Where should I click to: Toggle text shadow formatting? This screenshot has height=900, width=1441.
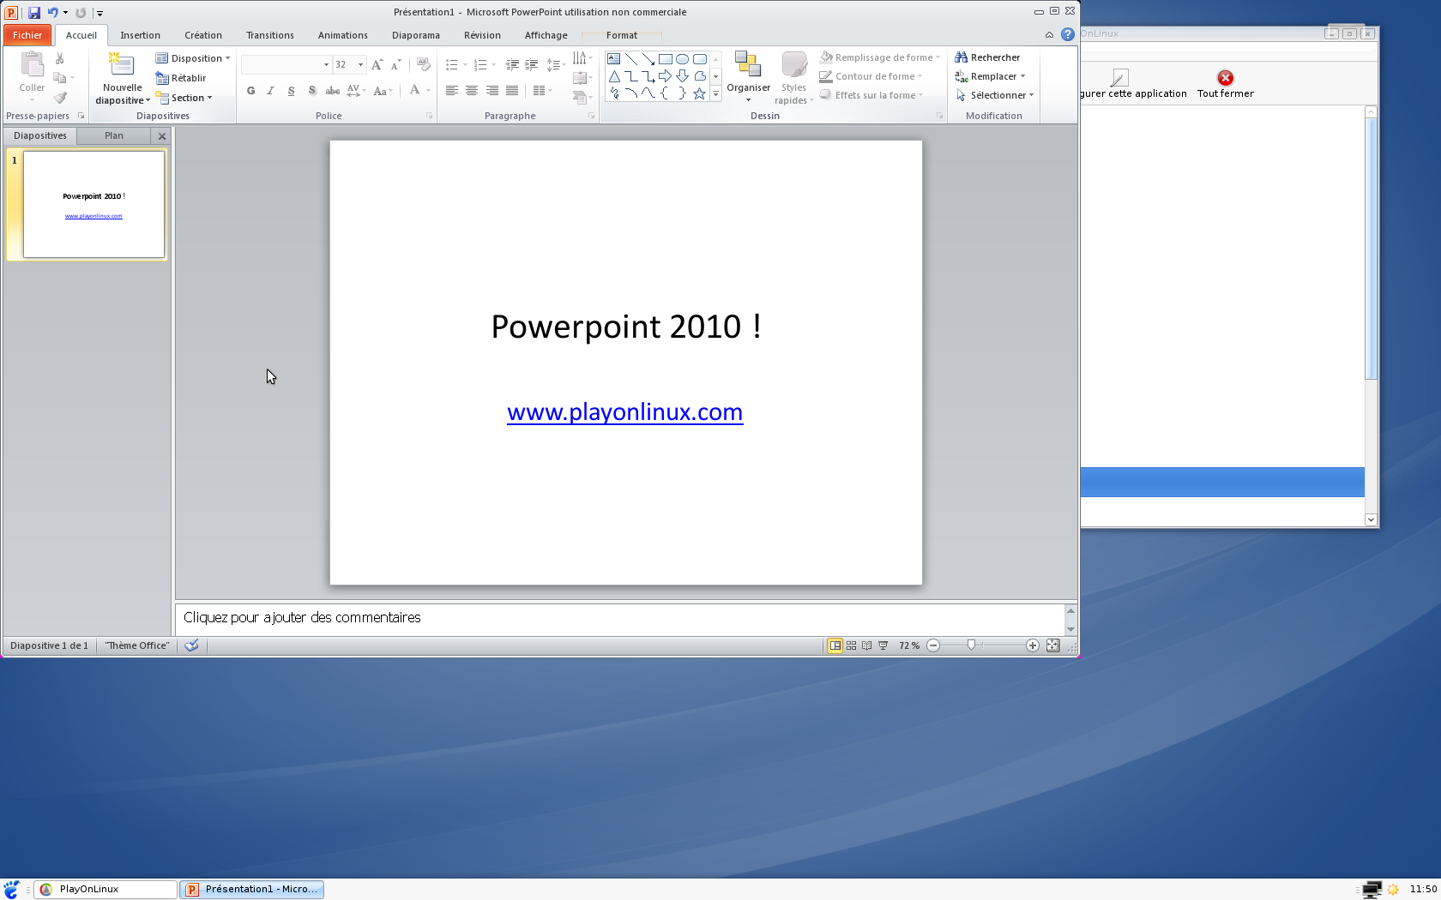(x=312, y=91)
